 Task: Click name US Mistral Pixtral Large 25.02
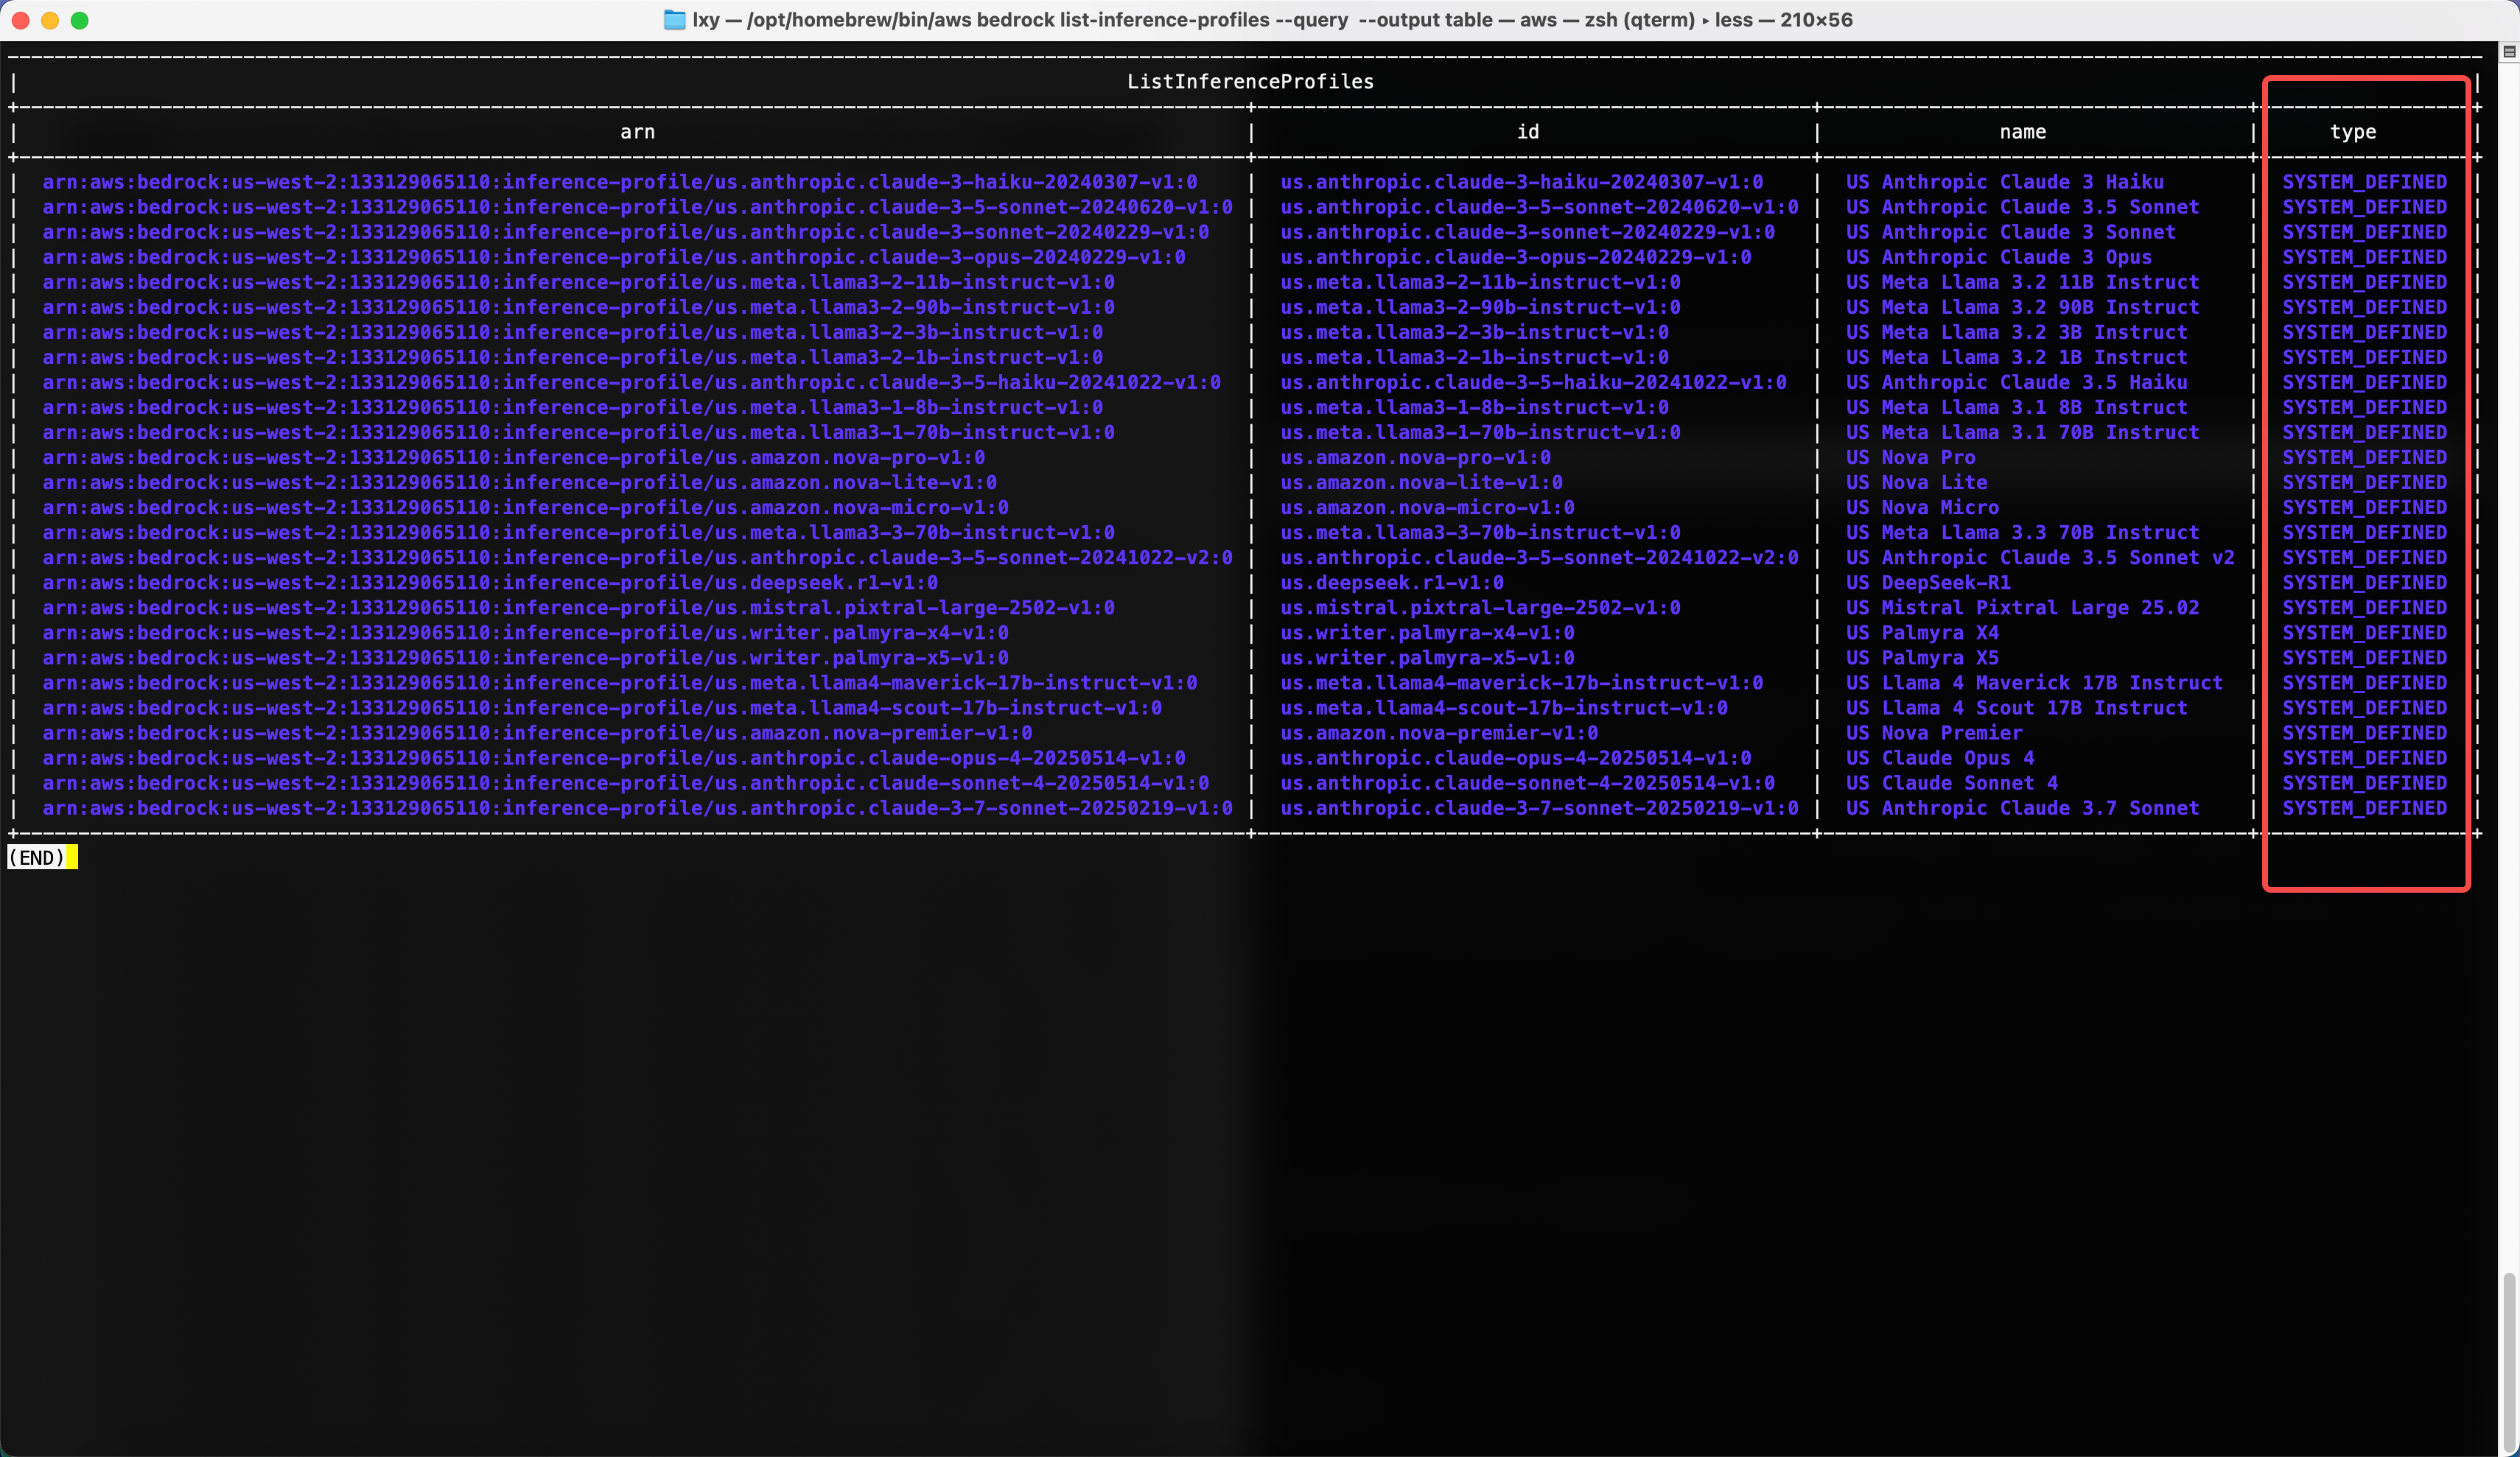[2023, 608]
